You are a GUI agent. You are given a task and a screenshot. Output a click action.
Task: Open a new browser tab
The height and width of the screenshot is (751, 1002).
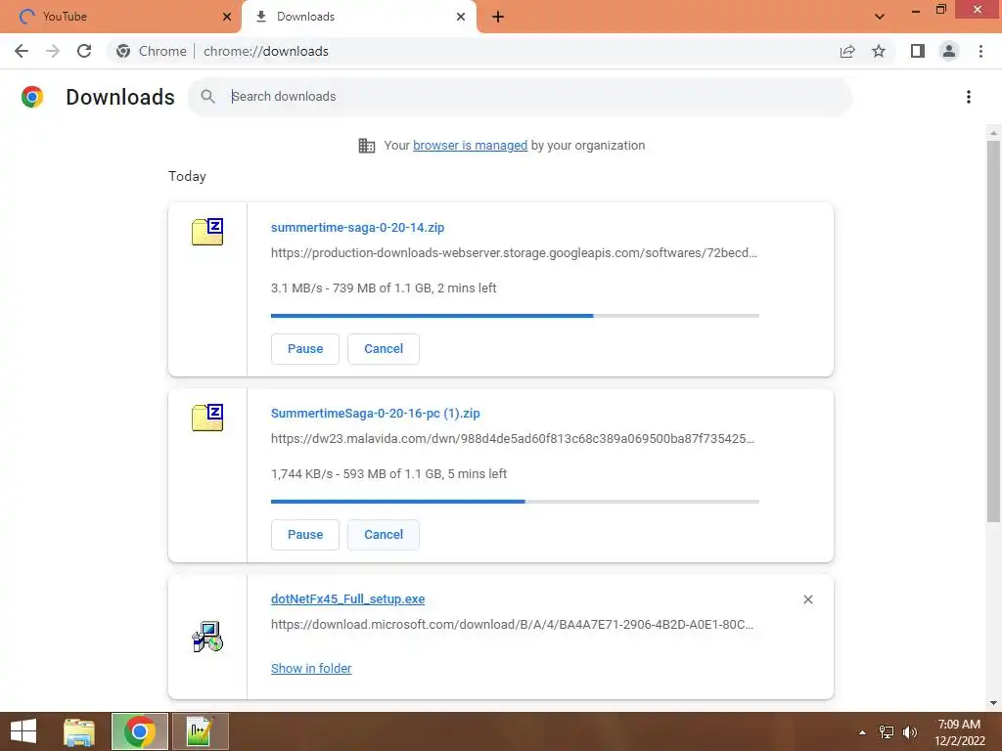[498, 17]
